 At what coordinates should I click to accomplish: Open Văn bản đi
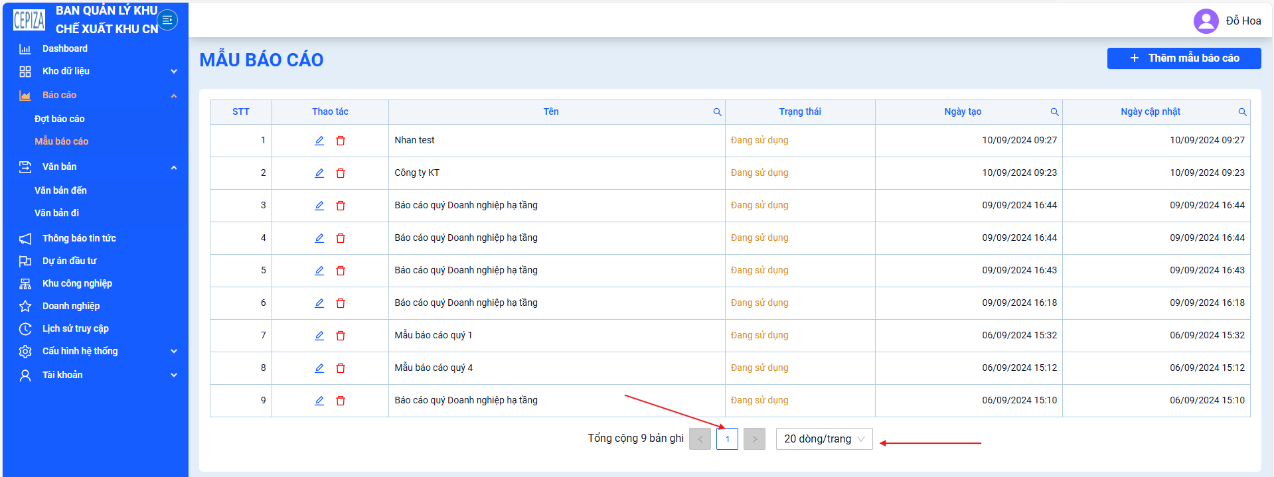coord(56,214)
